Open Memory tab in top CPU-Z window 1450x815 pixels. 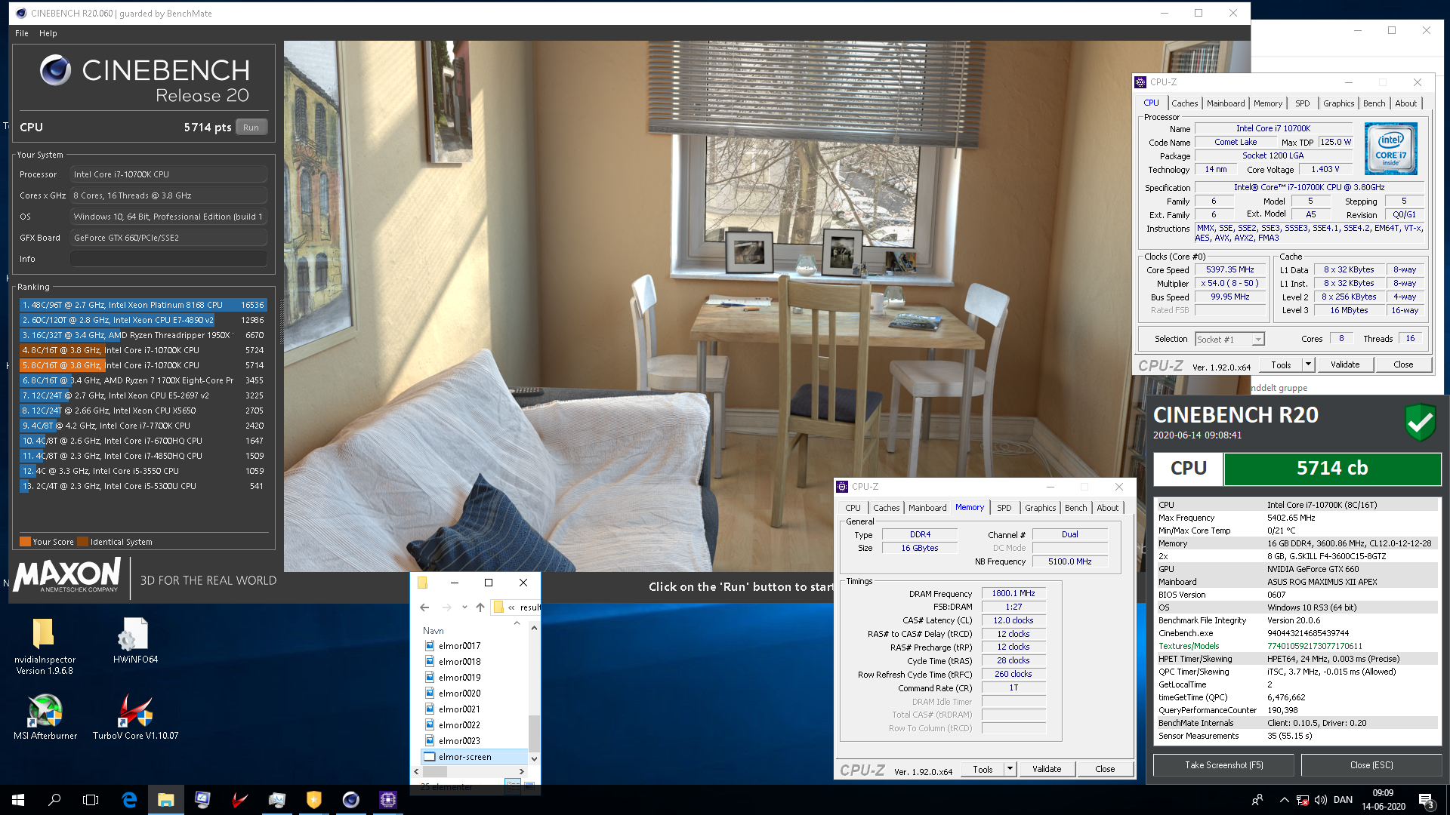[1268, 103]
